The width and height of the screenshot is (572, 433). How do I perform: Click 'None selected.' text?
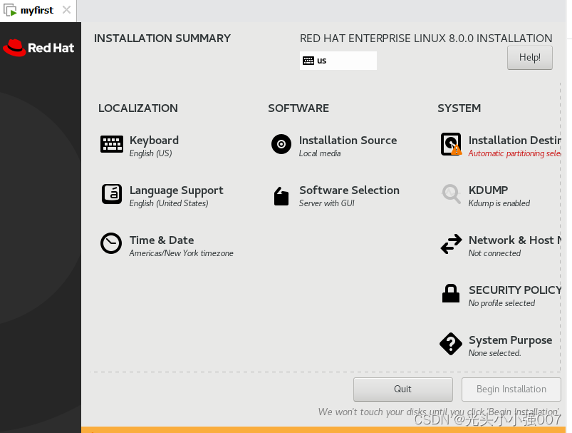pyautogui.click(x=494, y=353)
